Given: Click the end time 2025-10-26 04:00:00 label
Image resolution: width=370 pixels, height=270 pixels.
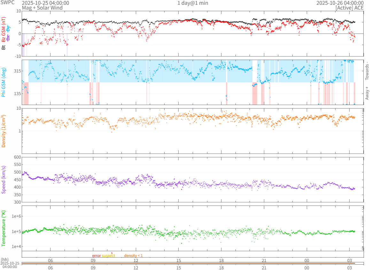Looking at the screenshot, I should pos(340,3).
